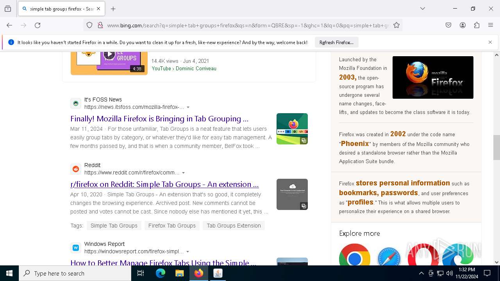Click the Reddit site favicon
Image resolution: width=500 pixels, height=281 pixels.
pos(76,169)
